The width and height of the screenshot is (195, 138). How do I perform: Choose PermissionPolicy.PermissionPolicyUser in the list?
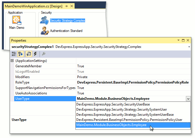[133, 120]
